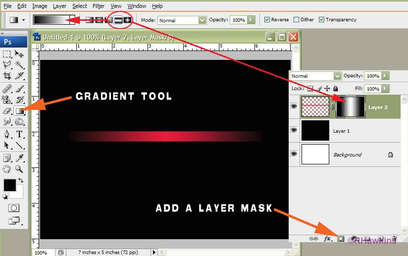The image size is (408, 256).
Task: Select the Clone Stamp tool
Action: [x=7, y=100]
